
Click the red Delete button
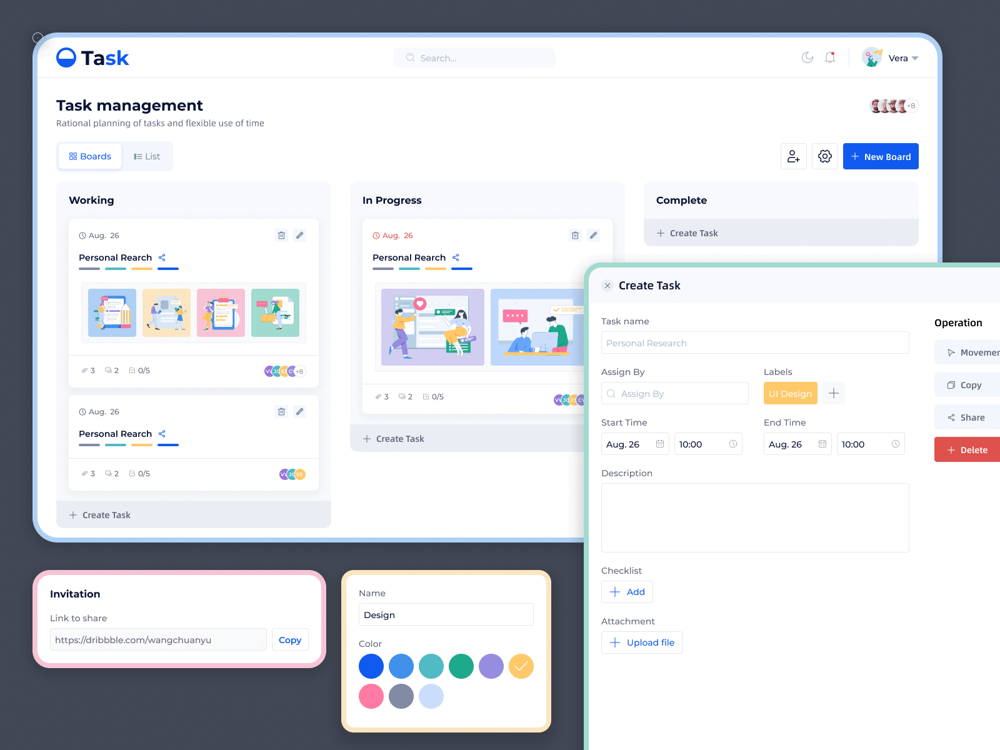967,449
